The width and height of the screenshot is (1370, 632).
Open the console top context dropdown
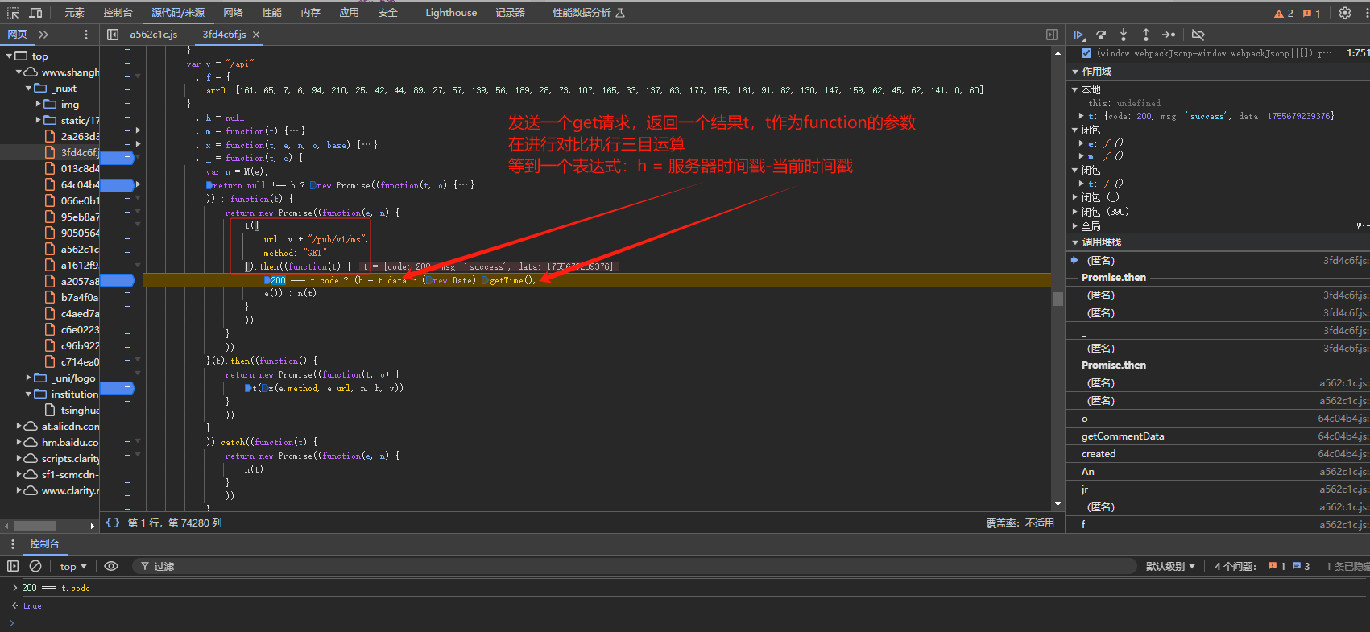coord(73,566)
